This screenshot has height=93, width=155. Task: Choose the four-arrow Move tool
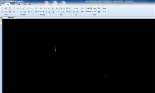click(57, 8)
